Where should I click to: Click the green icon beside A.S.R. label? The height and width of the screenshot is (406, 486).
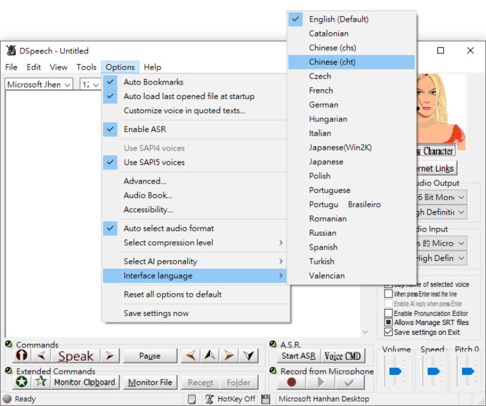(273, 344)
